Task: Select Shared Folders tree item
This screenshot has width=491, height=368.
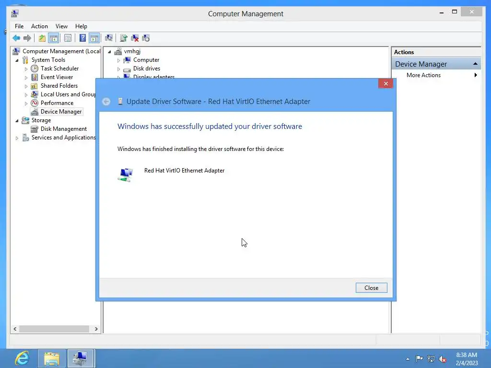Action: (59, 86)
